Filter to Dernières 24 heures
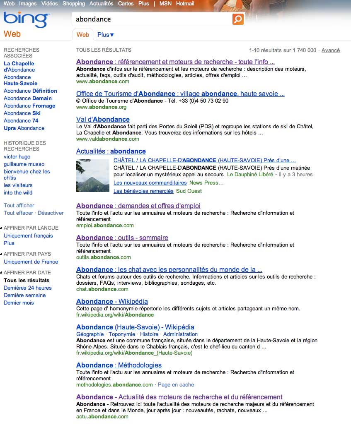This screenshot has width=351, height=425. 28,288
